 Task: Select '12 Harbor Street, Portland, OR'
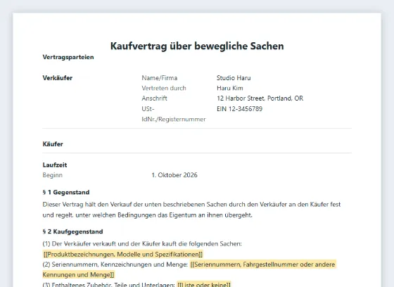point(260,98)
